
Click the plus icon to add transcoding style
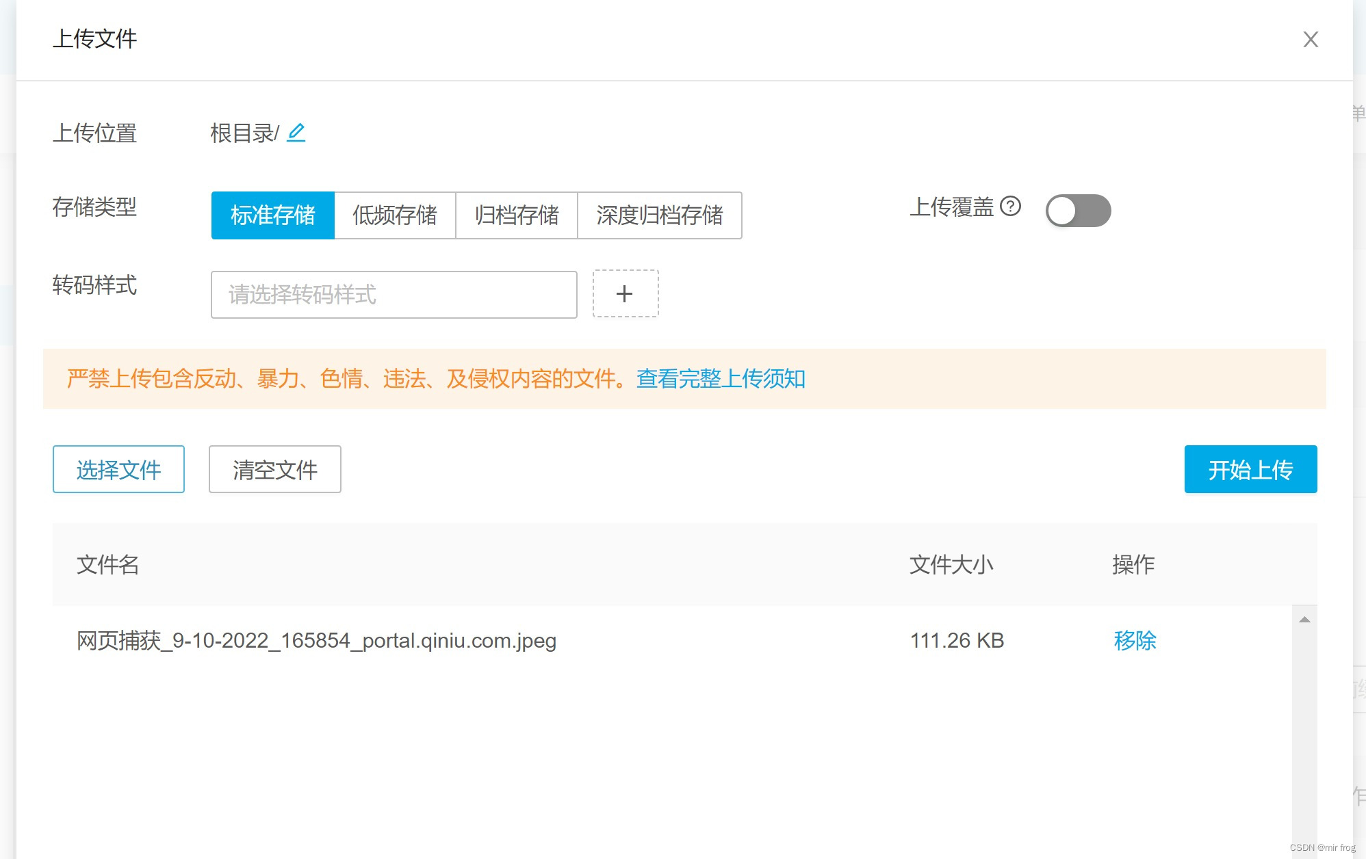tap(625, 294)
